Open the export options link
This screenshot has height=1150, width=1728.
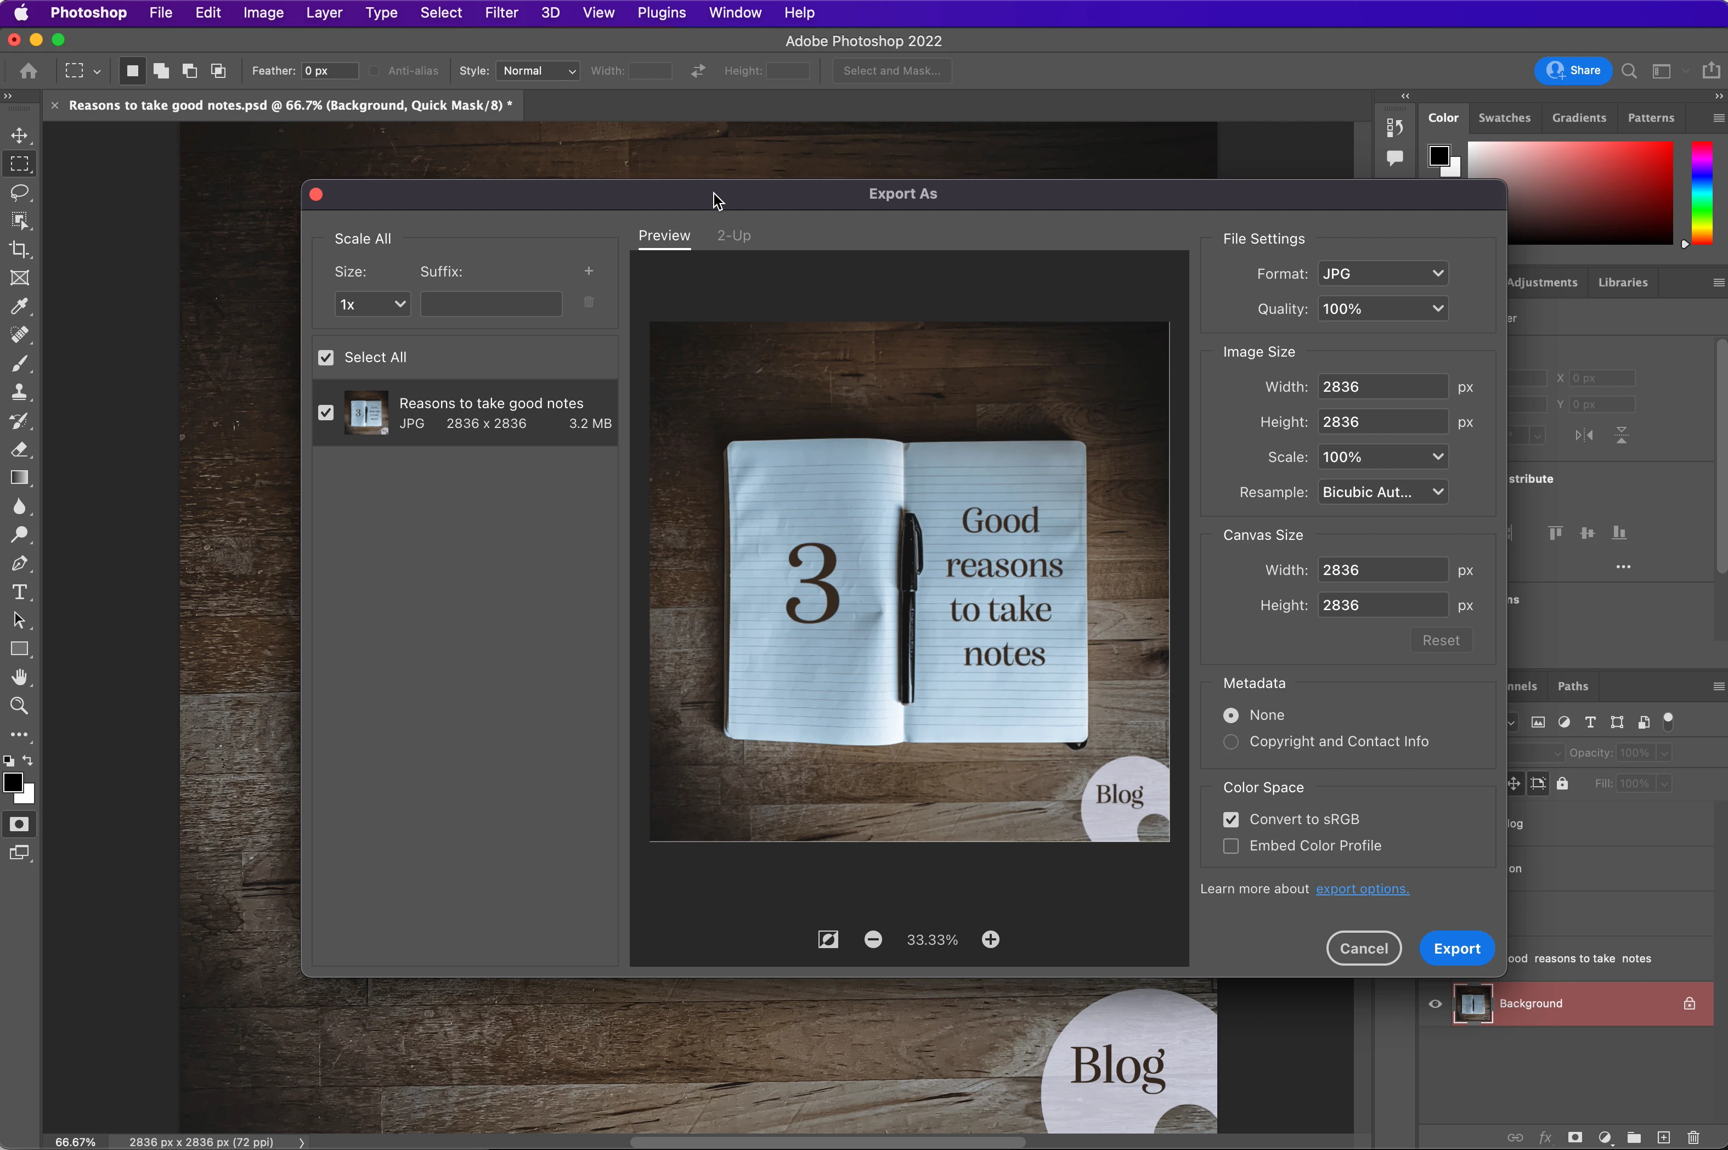(1362, 889)
